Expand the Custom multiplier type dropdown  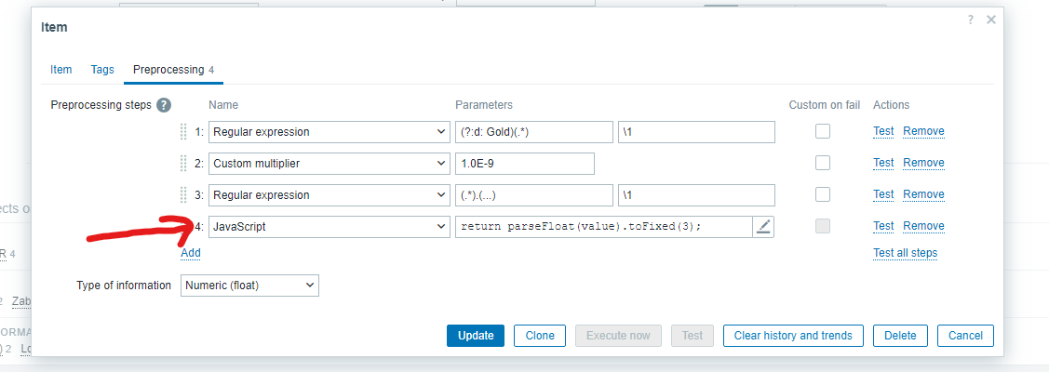pos(329,164)
